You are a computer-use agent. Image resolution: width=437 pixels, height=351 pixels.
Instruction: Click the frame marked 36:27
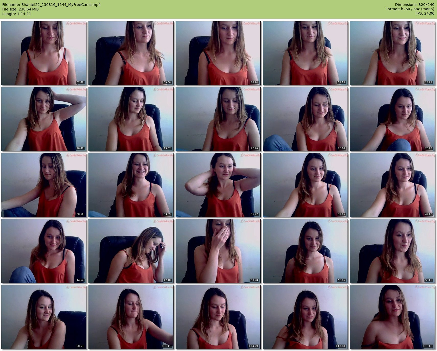click(x=218, y=185)
